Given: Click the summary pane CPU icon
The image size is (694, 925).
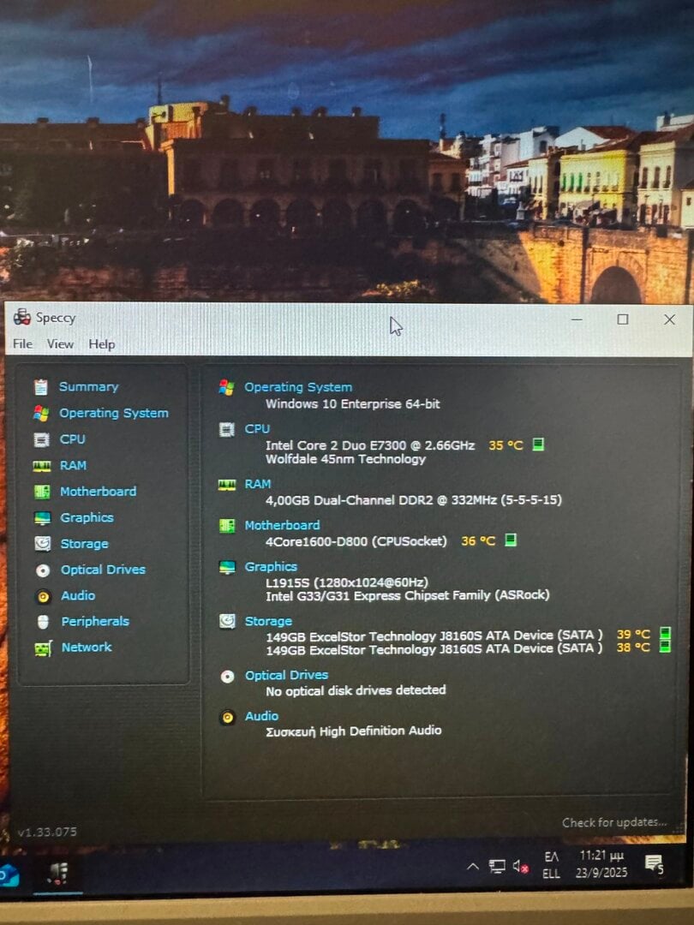Looking at the screenshot, I should [x=226, y=429].
